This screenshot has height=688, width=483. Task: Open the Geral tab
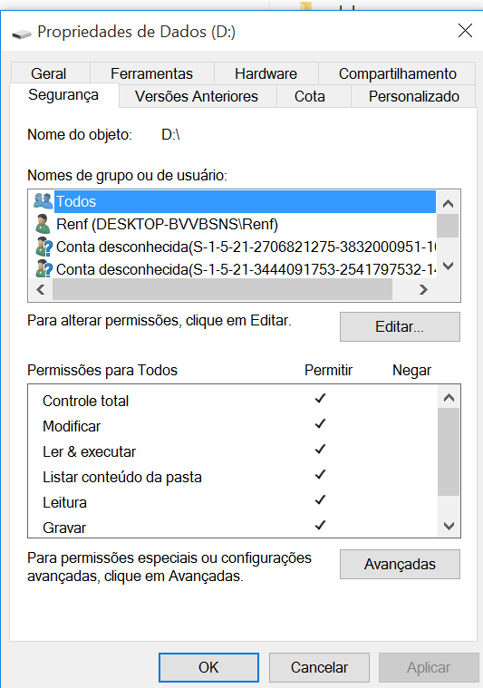[x=49, y=73]
